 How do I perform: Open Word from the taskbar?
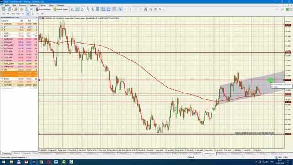pyautogui.click(x=56, y=162)
